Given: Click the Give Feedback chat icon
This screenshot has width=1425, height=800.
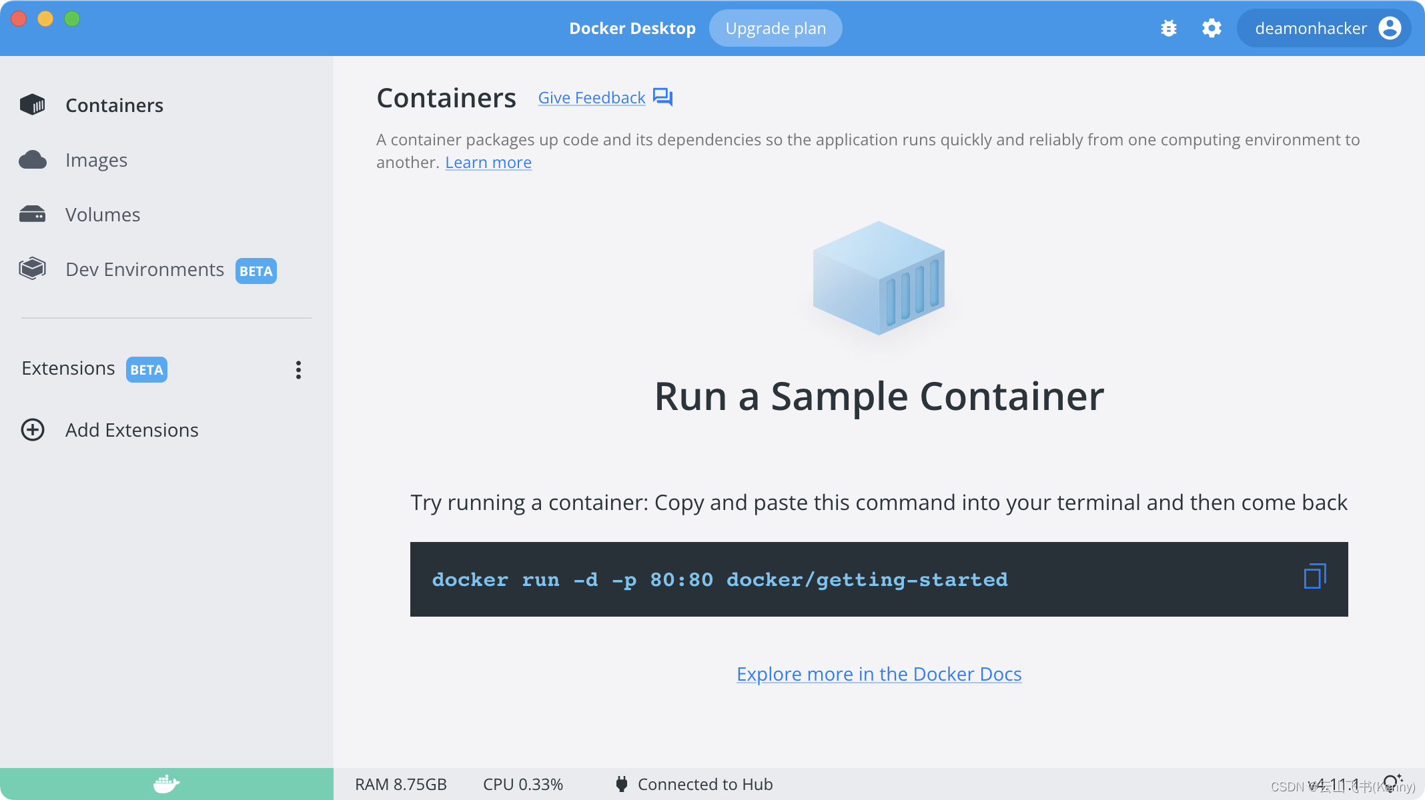Looking at the screenshot, I should click(662, 97).
